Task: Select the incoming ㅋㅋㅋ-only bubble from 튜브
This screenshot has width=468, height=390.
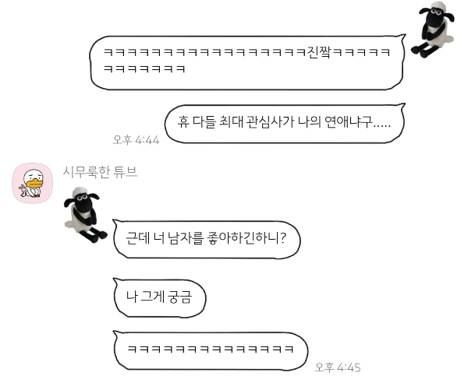Action: click(211, 350)
